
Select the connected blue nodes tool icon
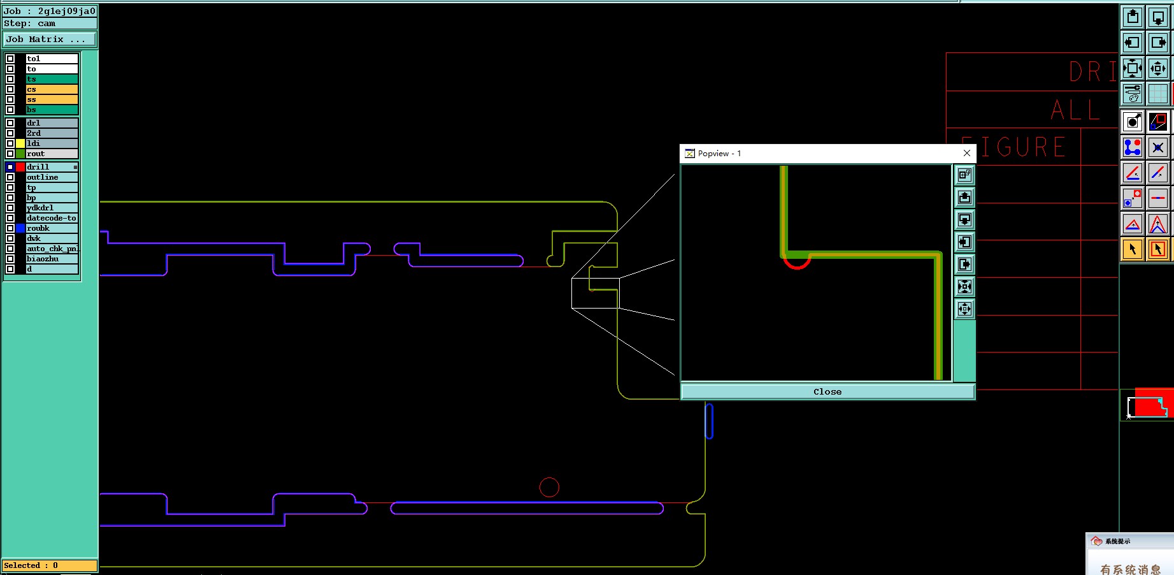1133,147
